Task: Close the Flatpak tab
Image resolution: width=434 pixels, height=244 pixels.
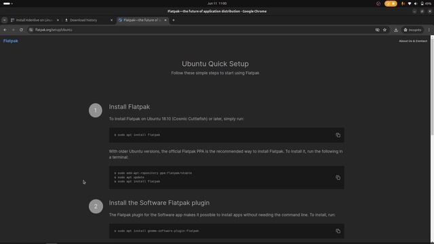Action: tap(165, 20)
